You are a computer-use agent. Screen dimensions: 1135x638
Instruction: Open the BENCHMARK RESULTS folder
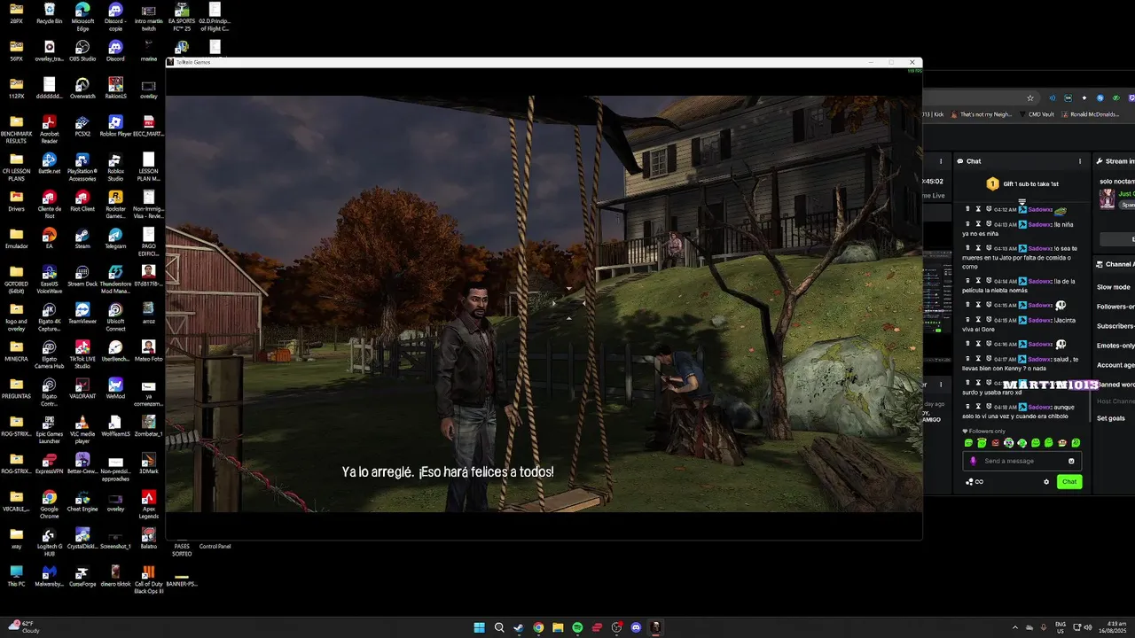pos(17,128)
